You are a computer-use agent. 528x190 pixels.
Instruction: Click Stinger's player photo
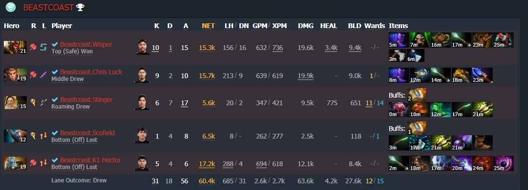coord(142,102)
